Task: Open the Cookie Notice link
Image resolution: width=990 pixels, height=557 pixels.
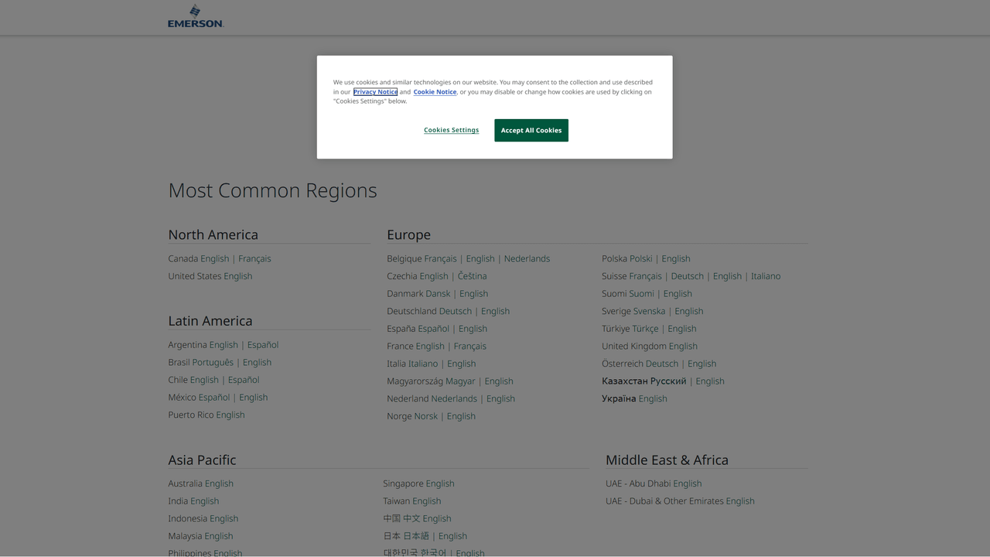Action: coord(435,92)
